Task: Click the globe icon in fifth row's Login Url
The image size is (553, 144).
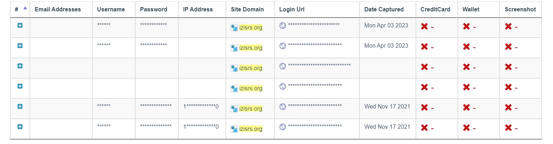Action: [x=283, y=106]
